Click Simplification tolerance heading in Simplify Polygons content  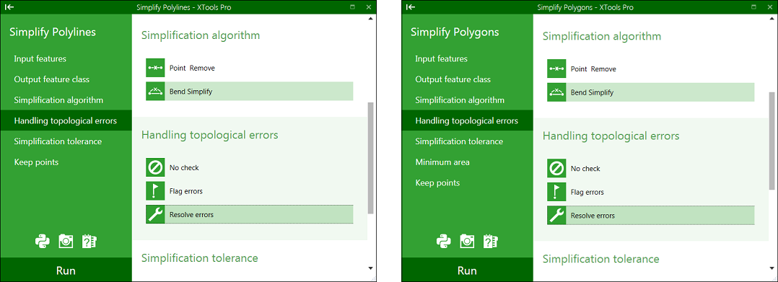[601, 259]
